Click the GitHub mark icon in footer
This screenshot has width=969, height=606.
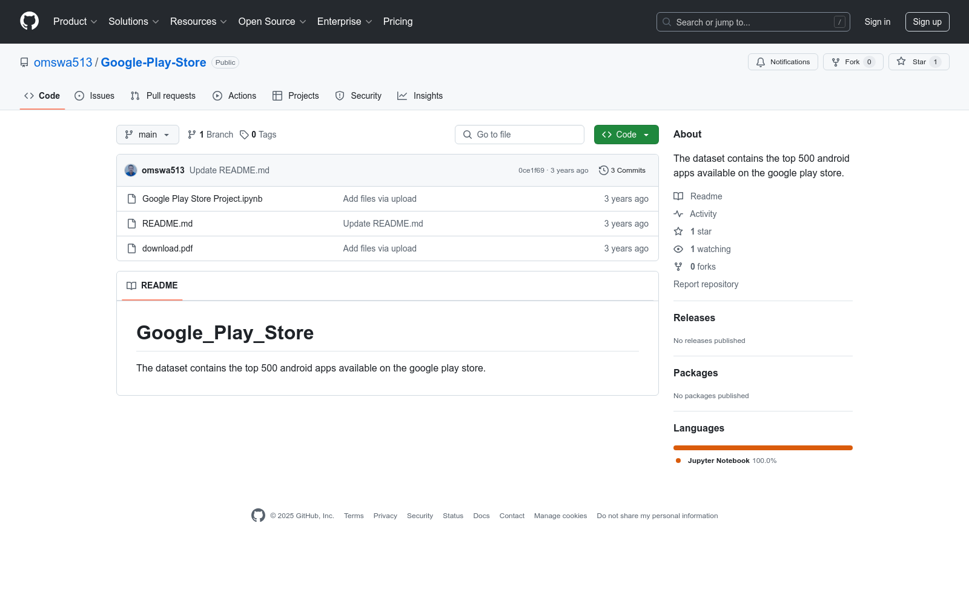click(x=258, y=516)
